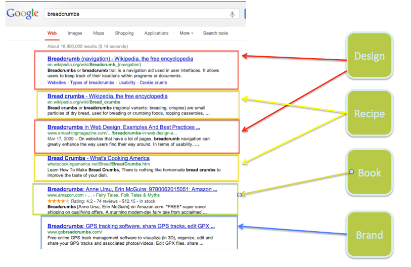Click the whatscookingamerica.net URL text

click(99, 164)
